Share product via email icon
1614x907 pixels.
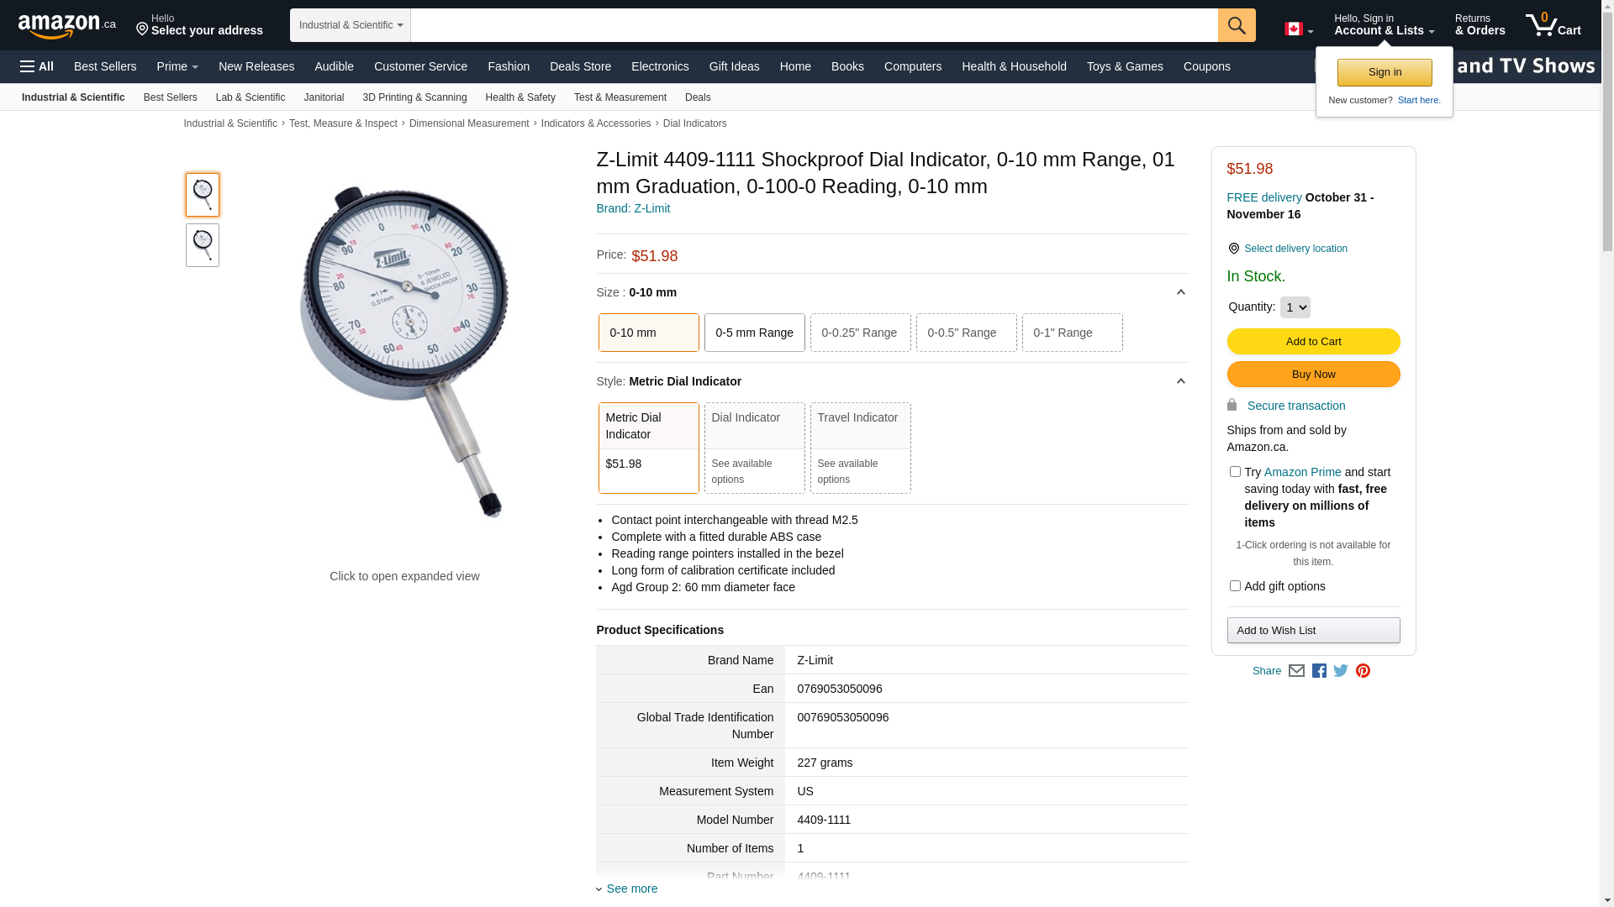point(1296,671)
